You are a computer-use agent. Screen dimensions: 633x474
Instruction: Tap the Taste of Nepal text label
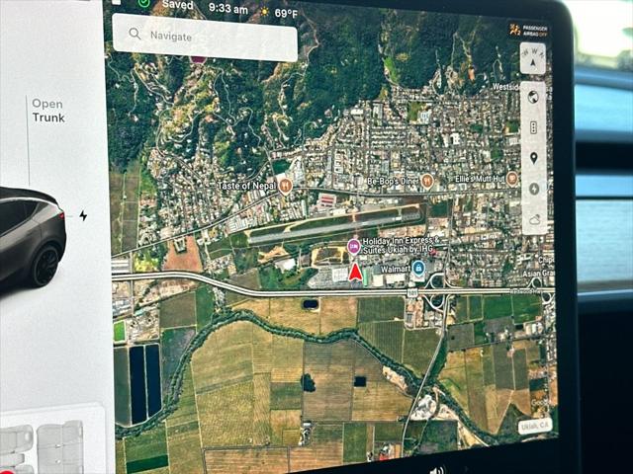[x=246, y=186]
